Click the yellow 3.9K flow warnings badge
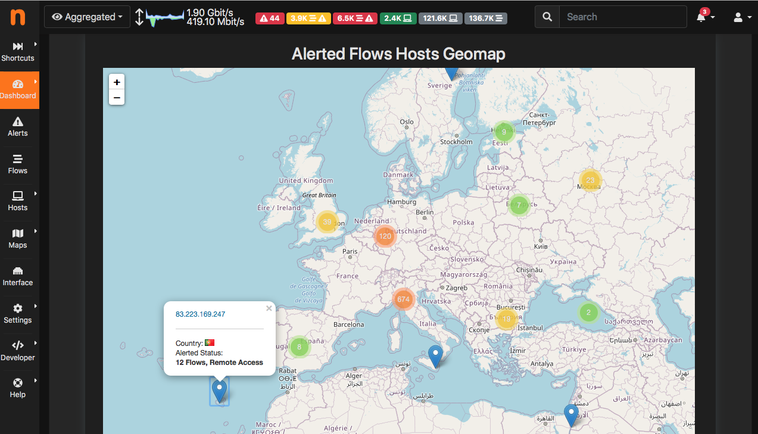Image resolution: width=758 pixels, height=434 pixels. click(308, 18)
